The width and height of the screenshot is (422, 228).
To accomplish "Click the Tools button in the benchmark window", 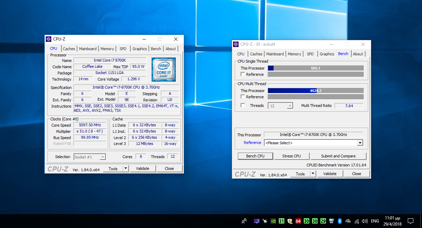I will [x=300, y=174].
